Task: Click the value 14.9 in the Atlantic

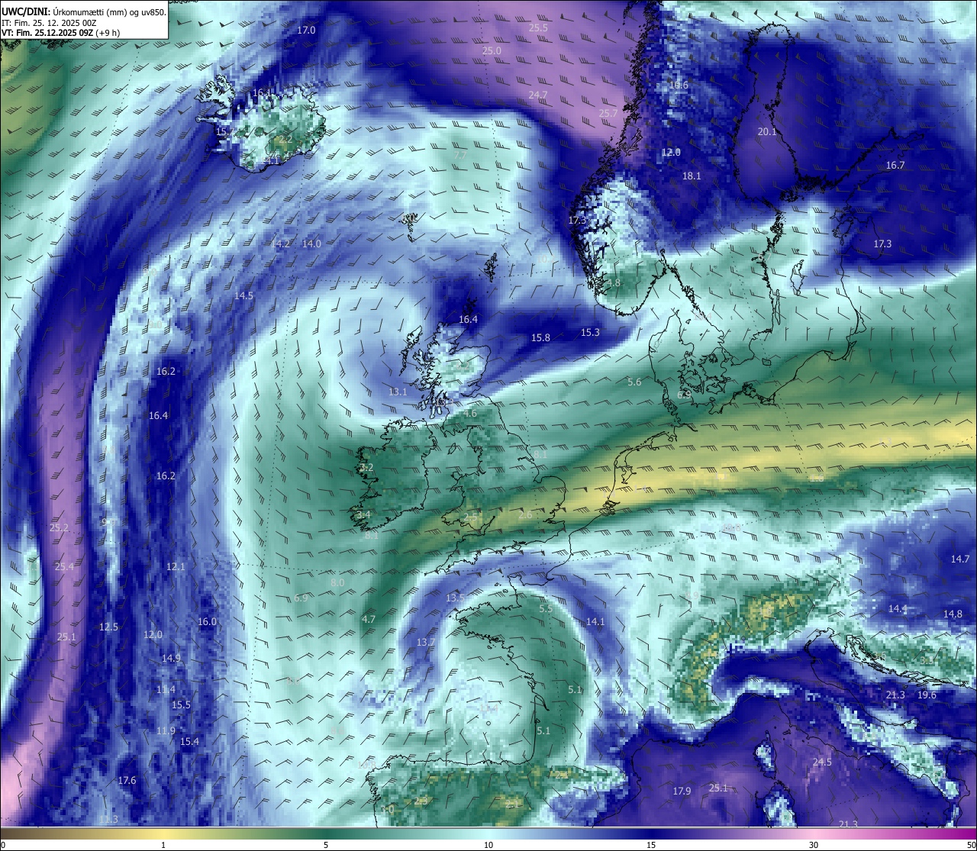Action: [x=171, y=658]
